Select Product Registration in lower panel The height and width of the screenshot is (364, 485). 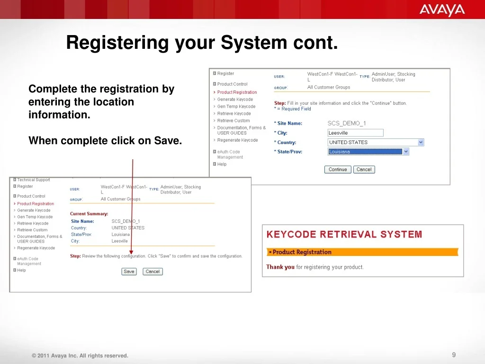pos(36,204)
